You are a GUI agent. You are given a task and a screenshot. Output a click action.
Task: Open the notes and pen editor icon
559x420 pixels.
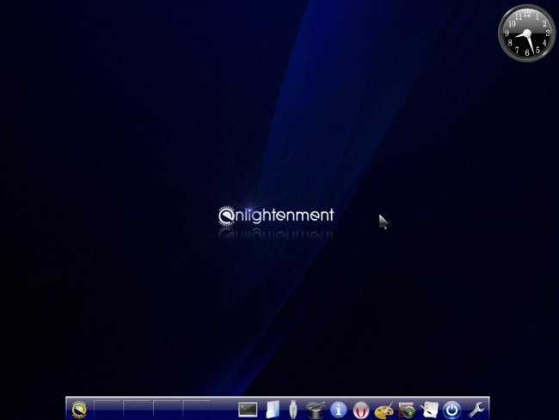pos(429,410)
